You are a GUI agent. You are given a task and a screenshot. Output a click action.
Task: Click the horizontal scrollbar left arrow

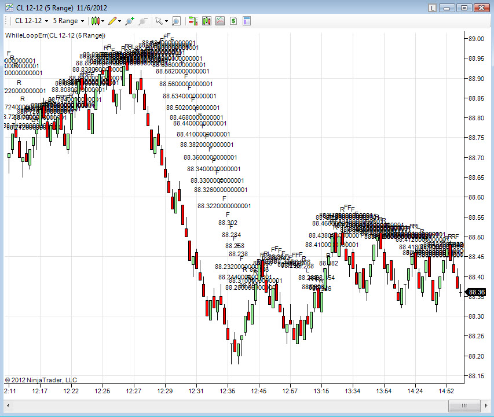pos(8,405)
